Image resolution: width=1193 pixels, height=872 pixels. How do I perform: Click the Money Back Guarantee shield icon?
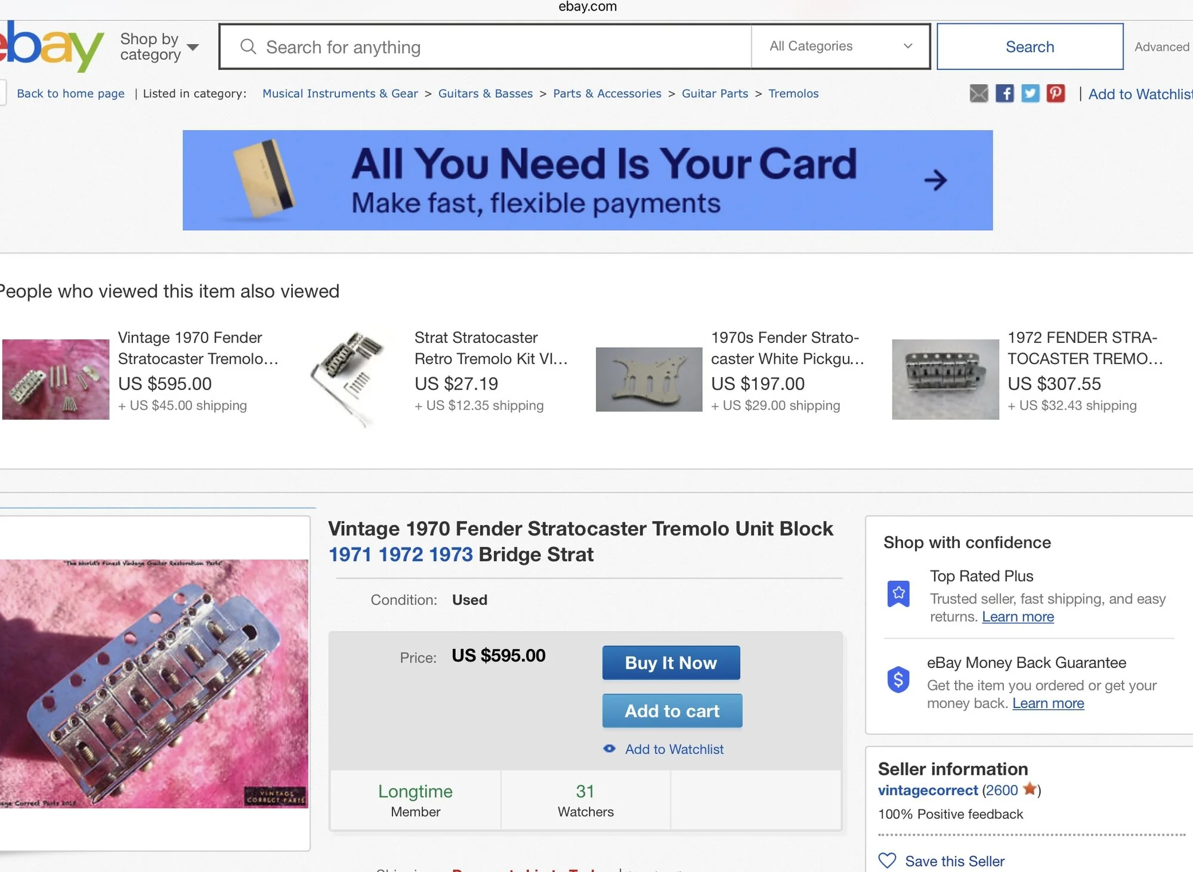[898, 679]
